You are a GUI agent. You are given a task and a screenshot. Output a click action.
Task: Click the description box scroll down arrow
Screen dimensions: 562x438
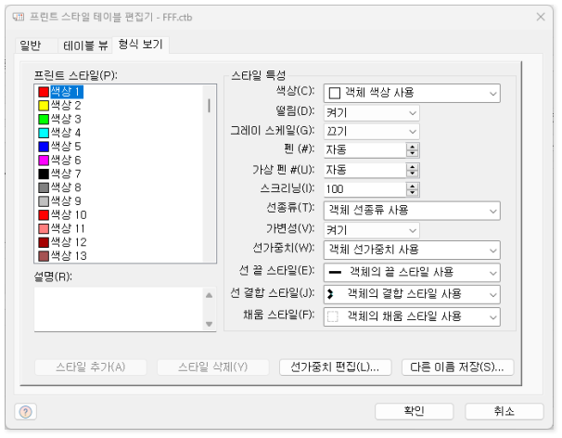point(210,324)
